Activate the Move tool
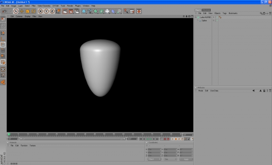 (x=22, y=11)
